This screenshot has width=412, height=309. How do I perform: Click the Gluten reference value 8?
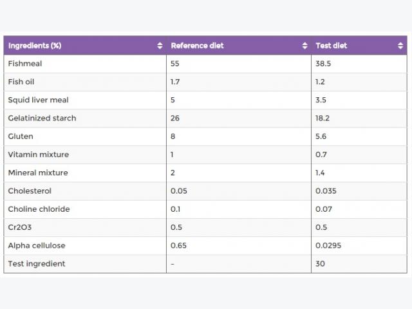point(173,136)
